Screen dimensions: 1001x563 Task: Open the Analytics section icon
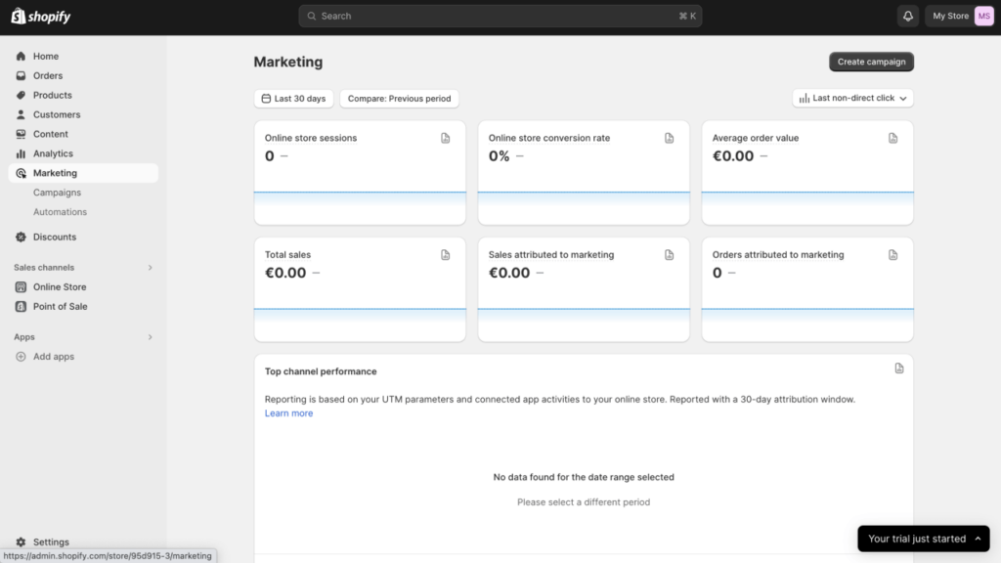[20, 153]
